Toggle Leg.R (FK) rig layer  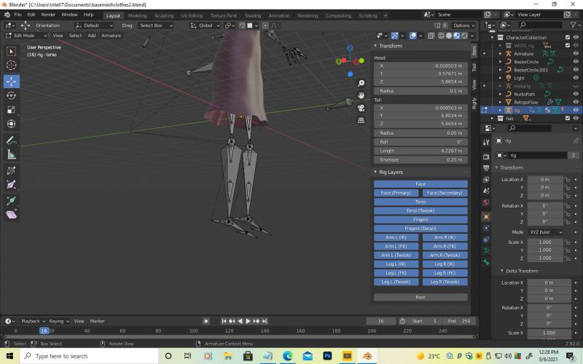445,273
